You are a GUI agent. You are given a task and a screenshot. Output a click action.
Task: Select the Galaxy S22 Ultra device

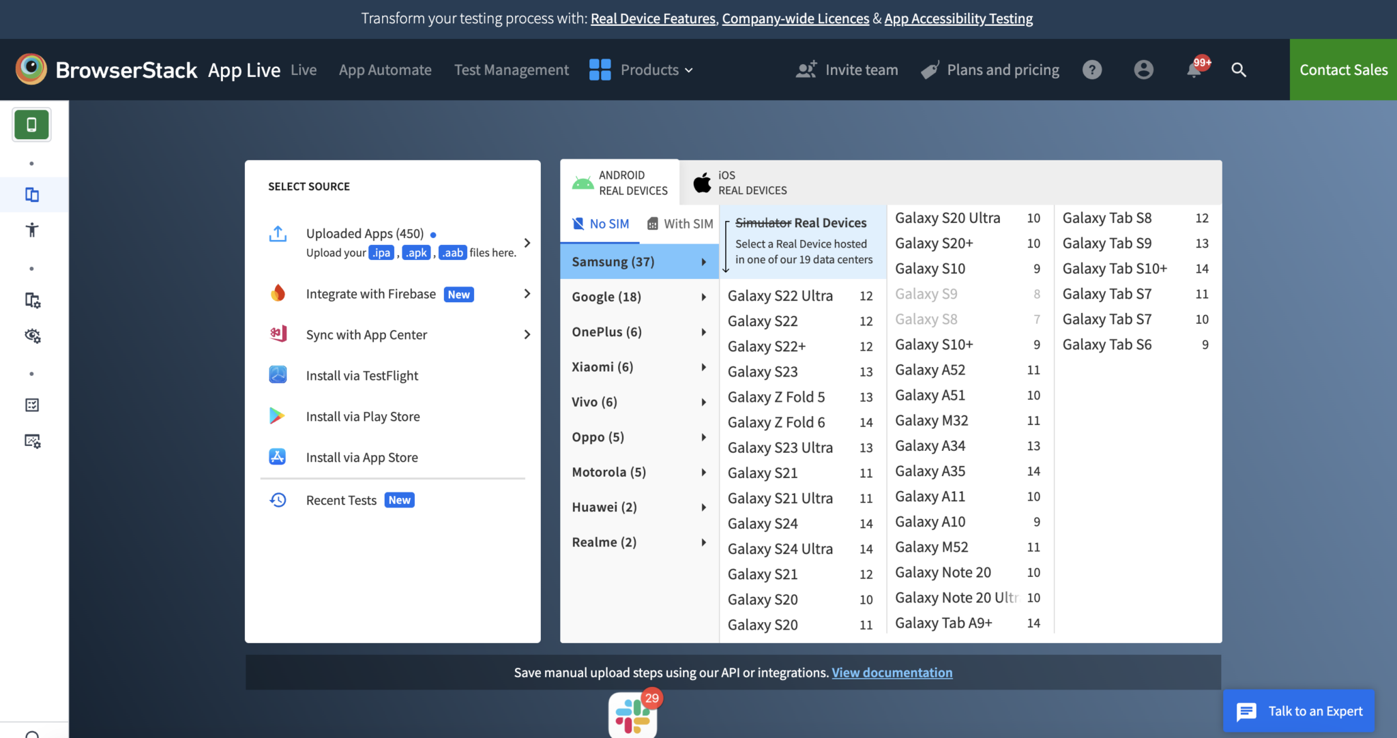(780, 295)
